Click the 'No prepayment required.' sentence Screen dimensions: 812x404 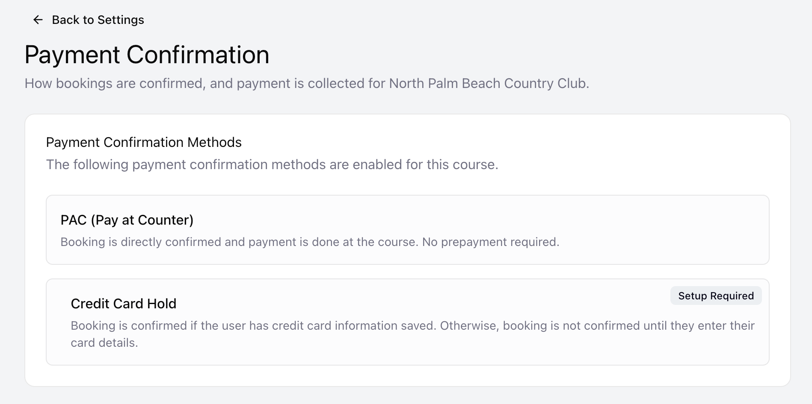pyautogui.click(x=491, y=242)
